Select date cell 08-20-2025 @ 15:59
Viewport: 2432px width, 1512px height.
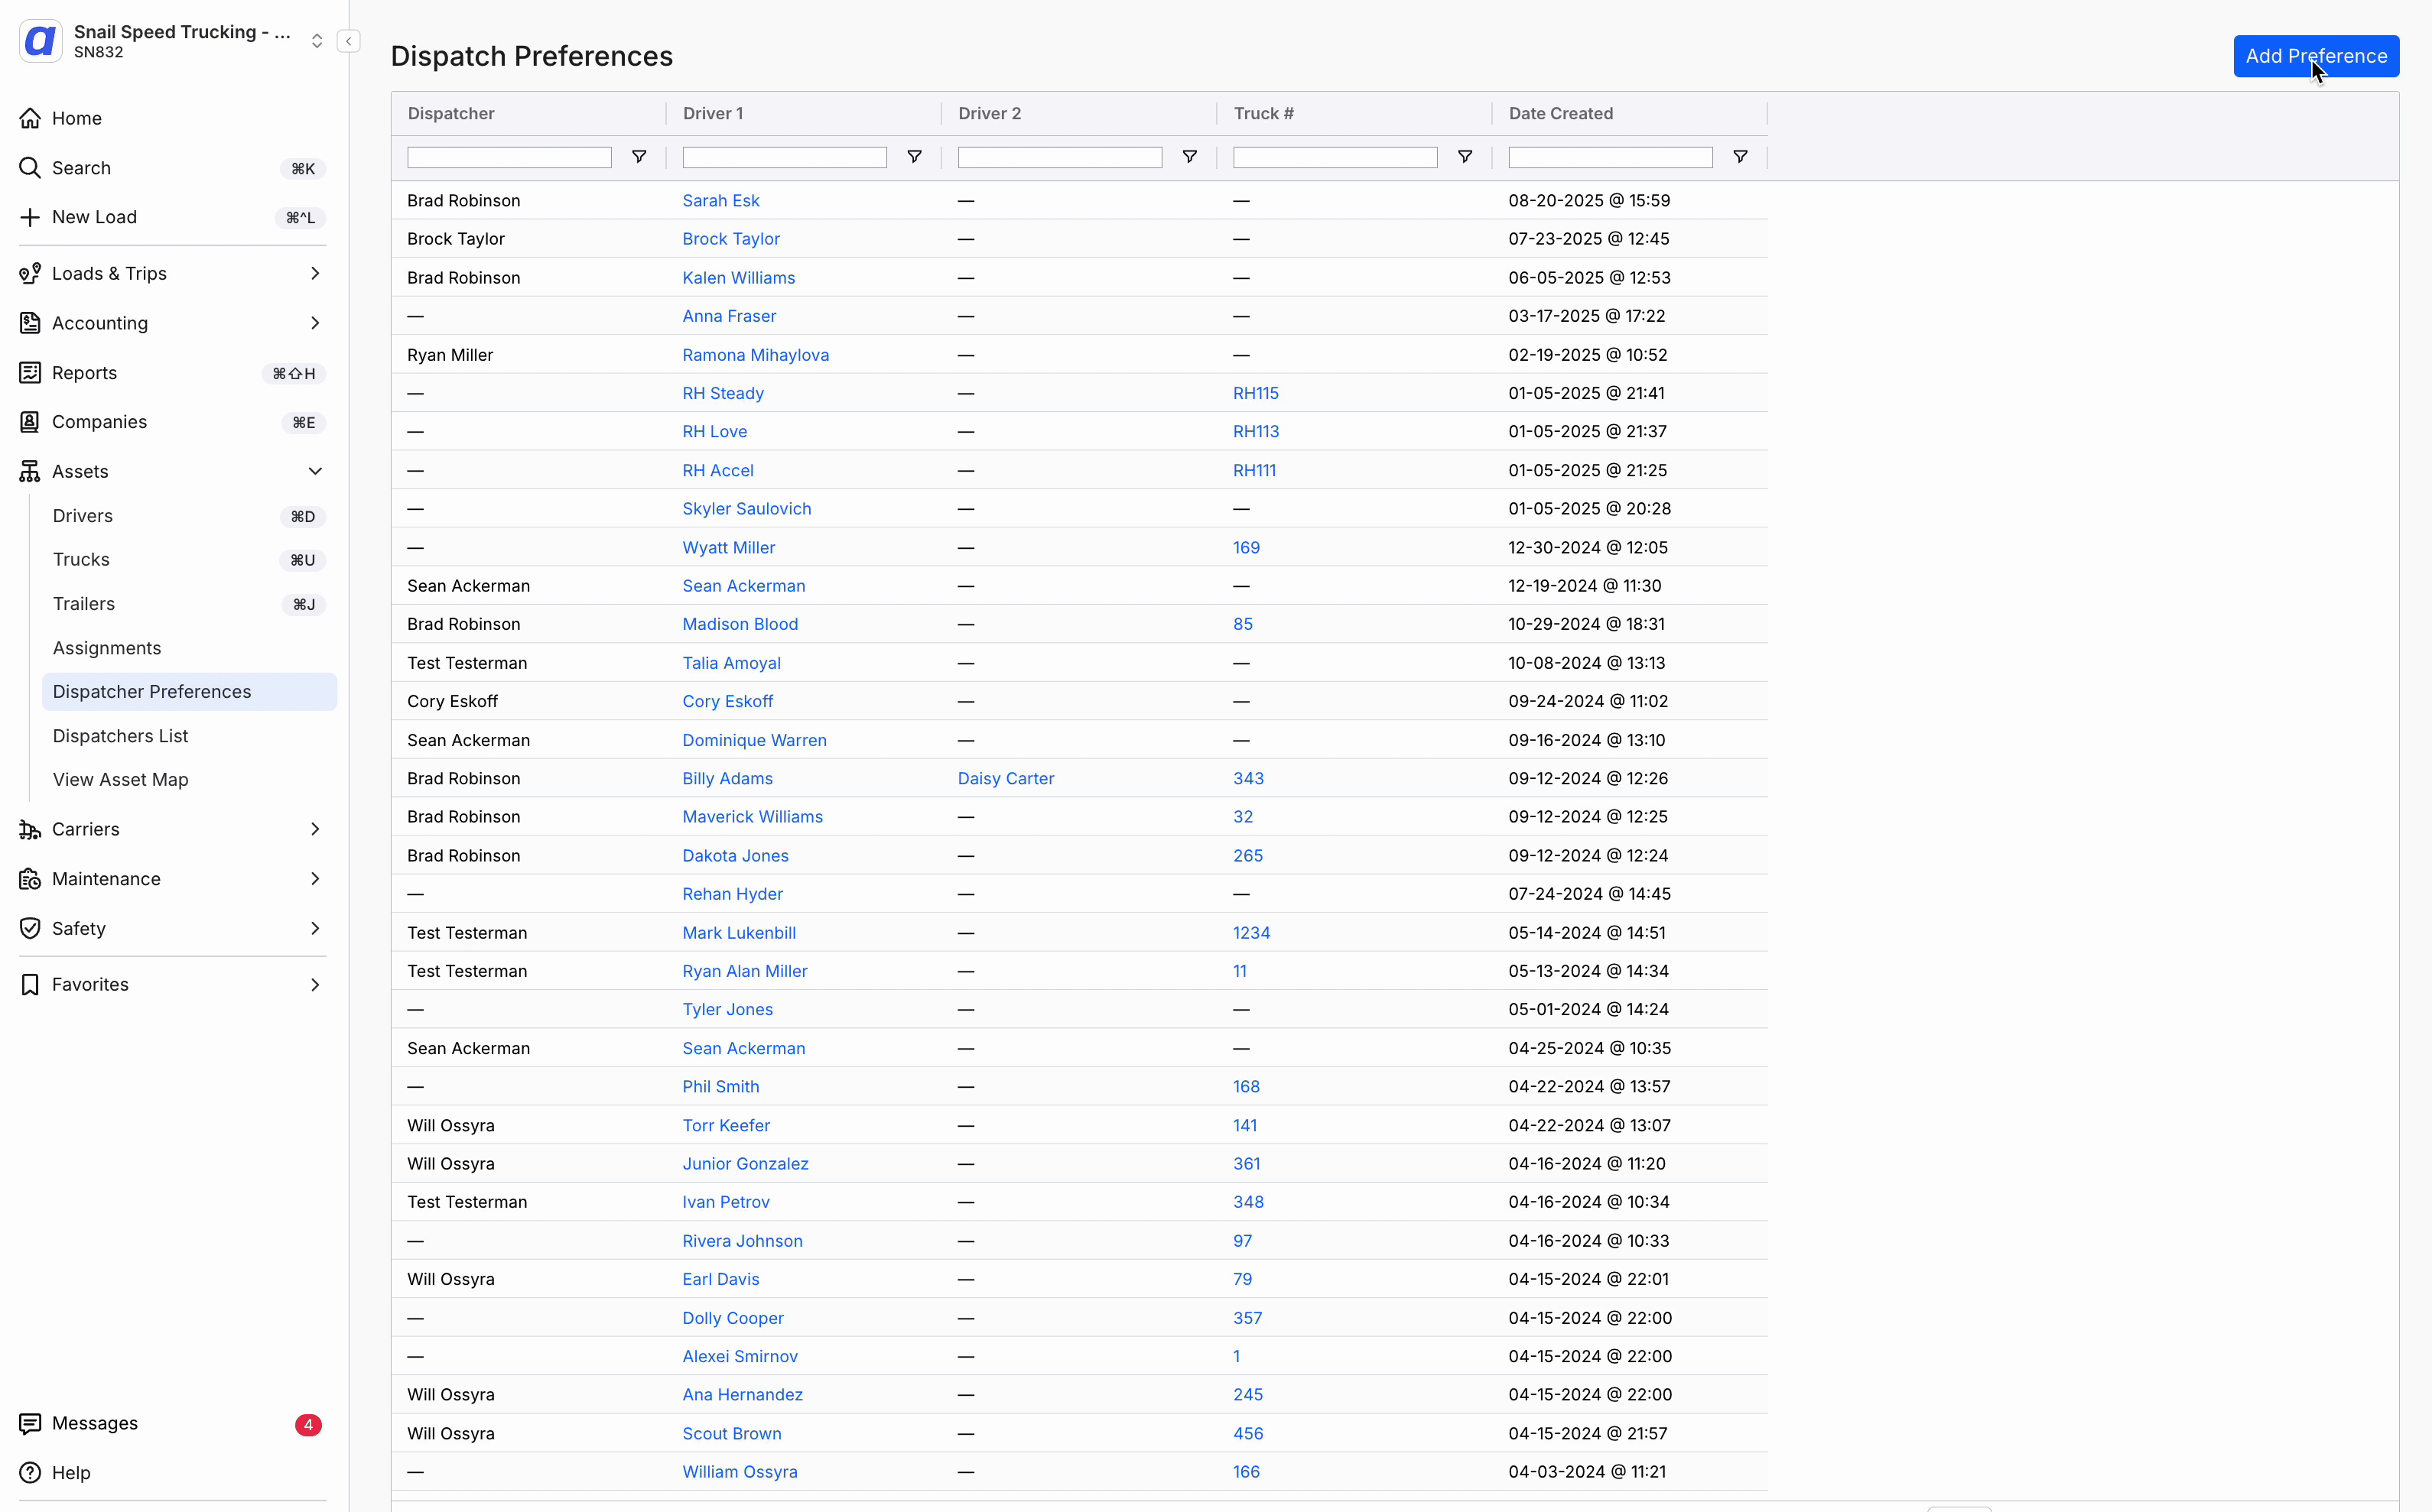tap(1588, 201)
